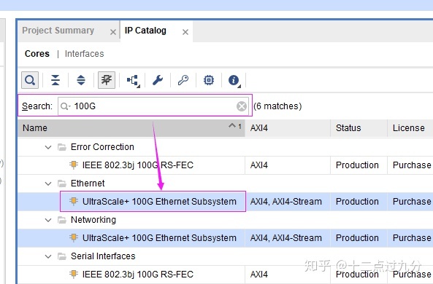Sort by the Name column header
Screen dimensions: 433x284
pyautogui.click(x=131, y=128)
